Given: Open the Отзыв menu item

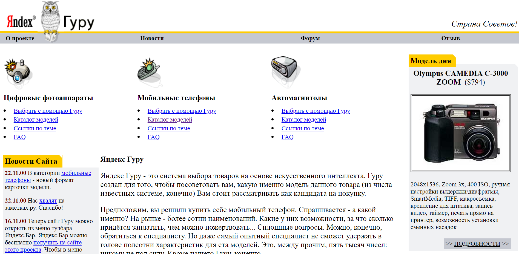Looking at the screenshot, I should (451, 38).
